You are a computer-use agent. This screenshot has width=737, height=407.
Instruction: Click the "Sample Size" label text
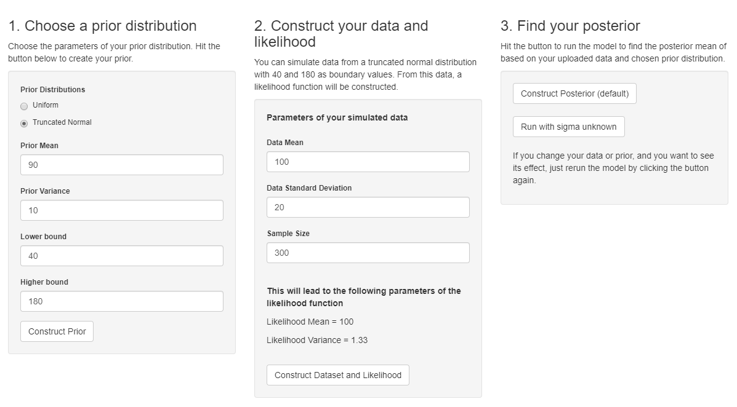coord(288,233)
